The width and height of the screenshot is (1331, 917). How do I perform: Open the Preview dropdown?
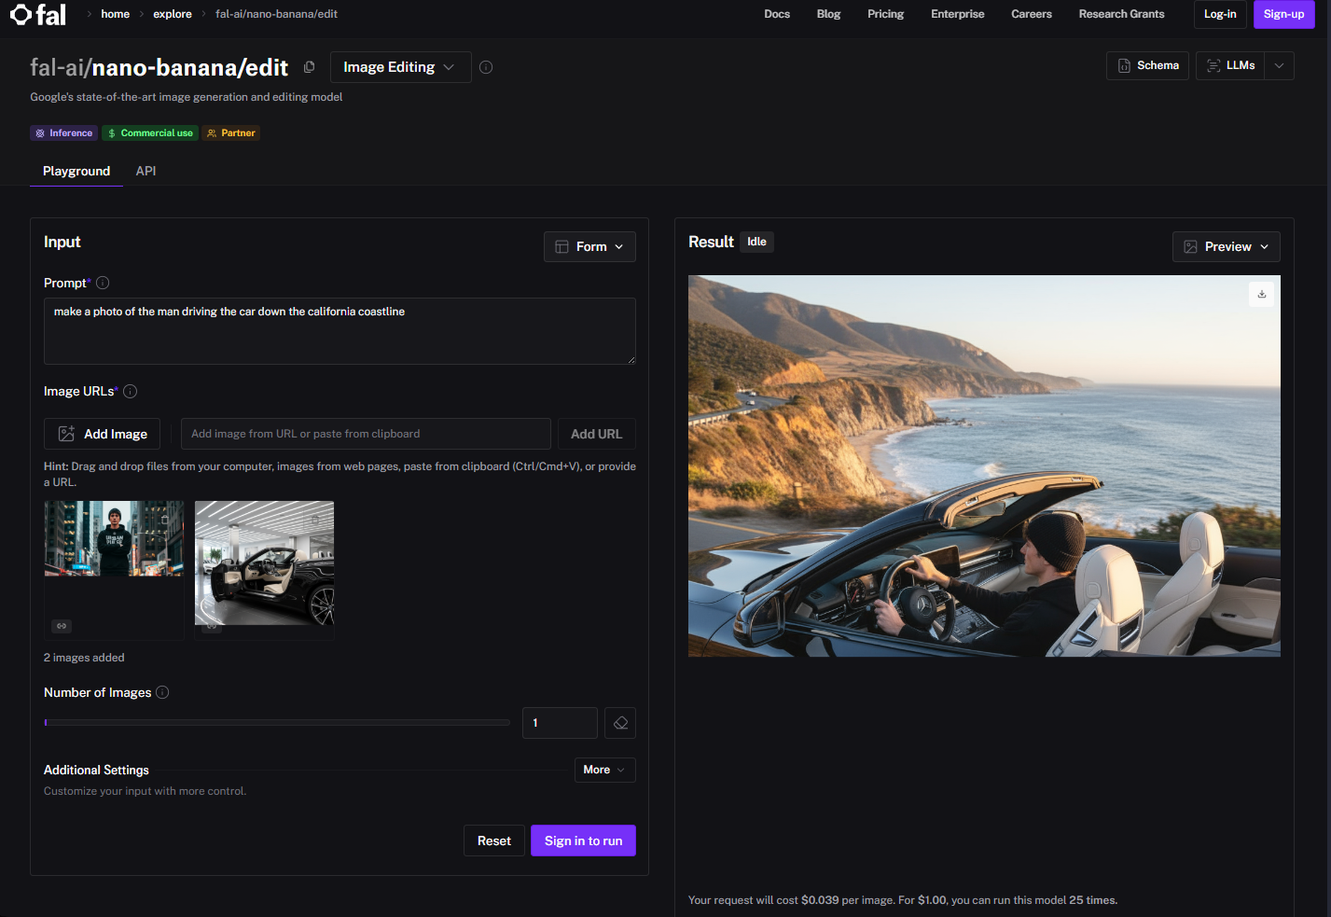pos(1226,246)
